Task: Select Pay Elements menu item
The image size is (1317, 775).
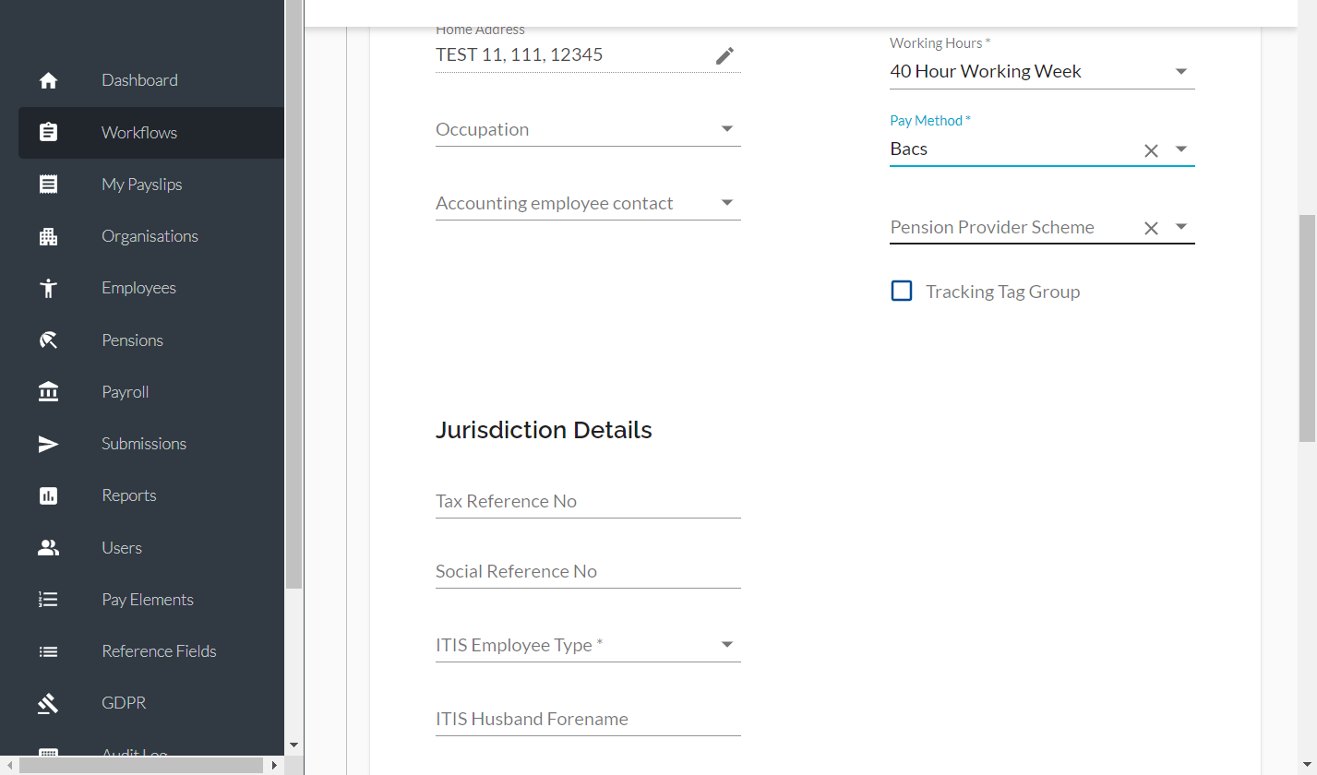Action: (151, 600)
